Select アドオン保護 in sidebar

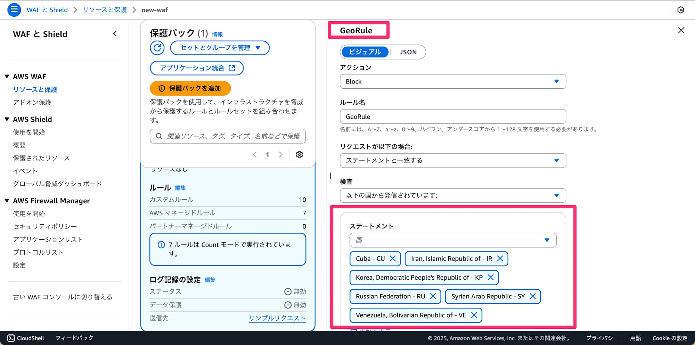tap(32, 102)
